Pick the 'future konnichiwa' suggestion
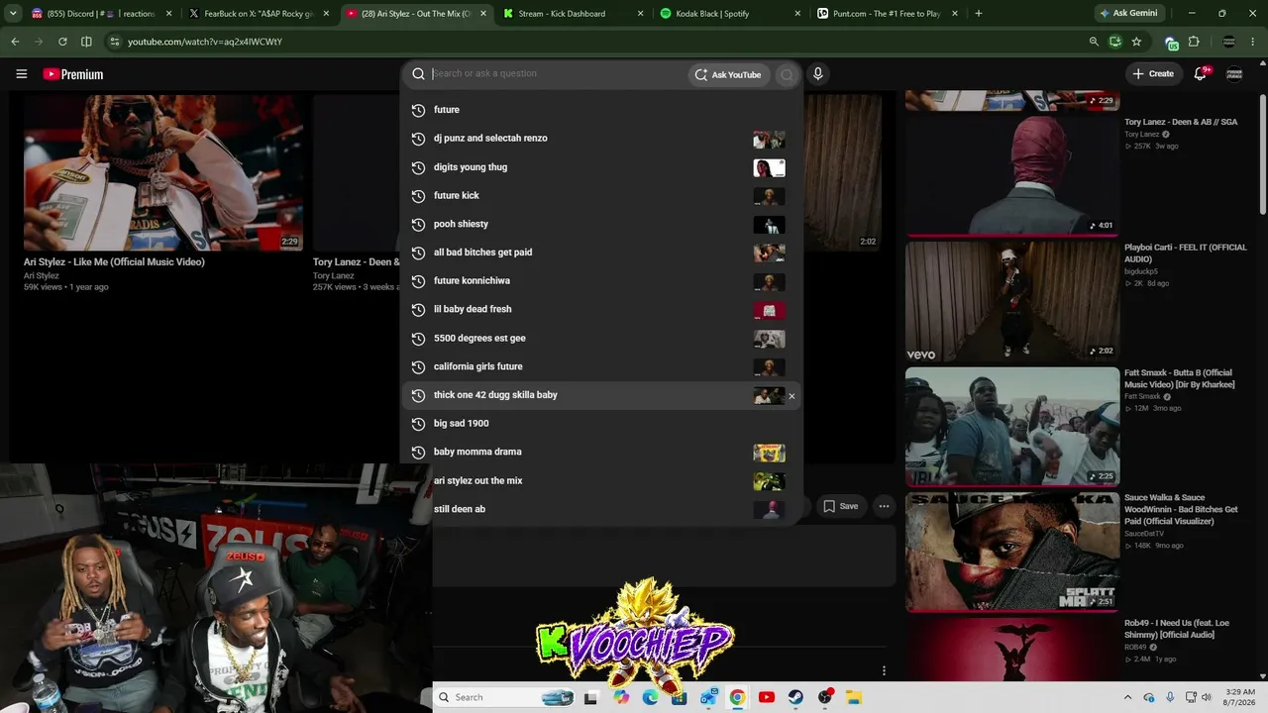Viewport: 1268px width, 713px height. [x=600, y=281]
